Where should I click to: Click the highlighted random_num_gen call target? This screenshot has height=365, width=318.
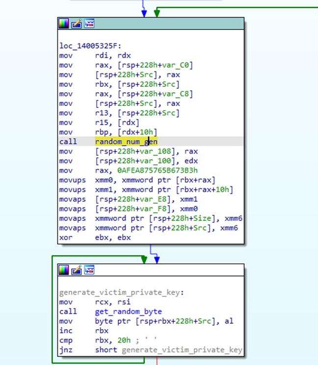point(126,141)
